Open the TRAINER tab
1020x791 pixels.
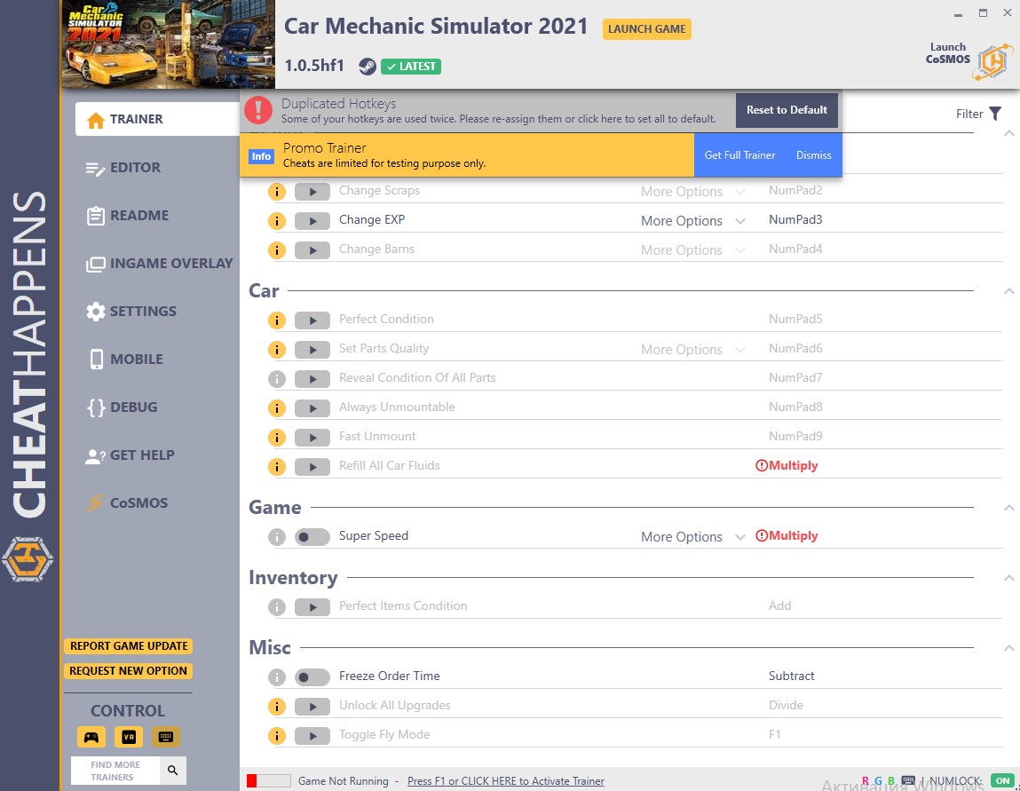point(157,119)
